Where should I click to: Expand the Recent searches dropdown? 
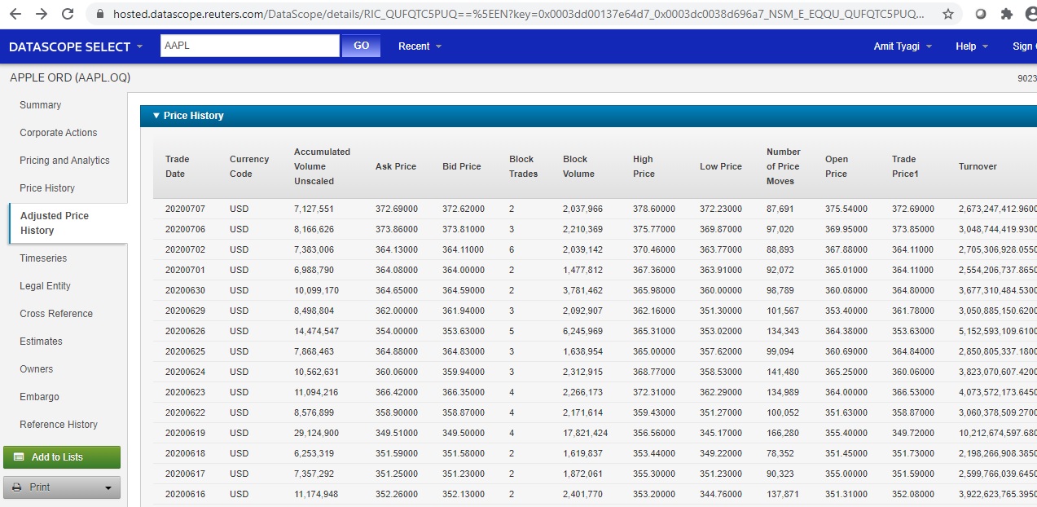coord(420,46)
